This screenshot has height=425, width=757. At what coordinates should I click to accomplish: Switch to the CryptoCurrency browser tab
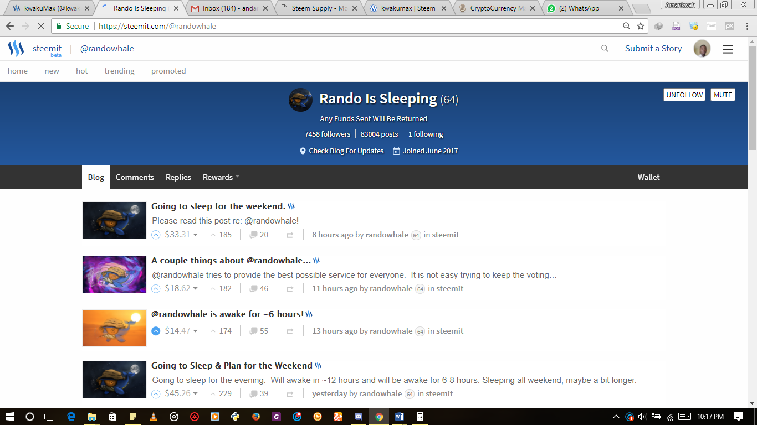498,8
